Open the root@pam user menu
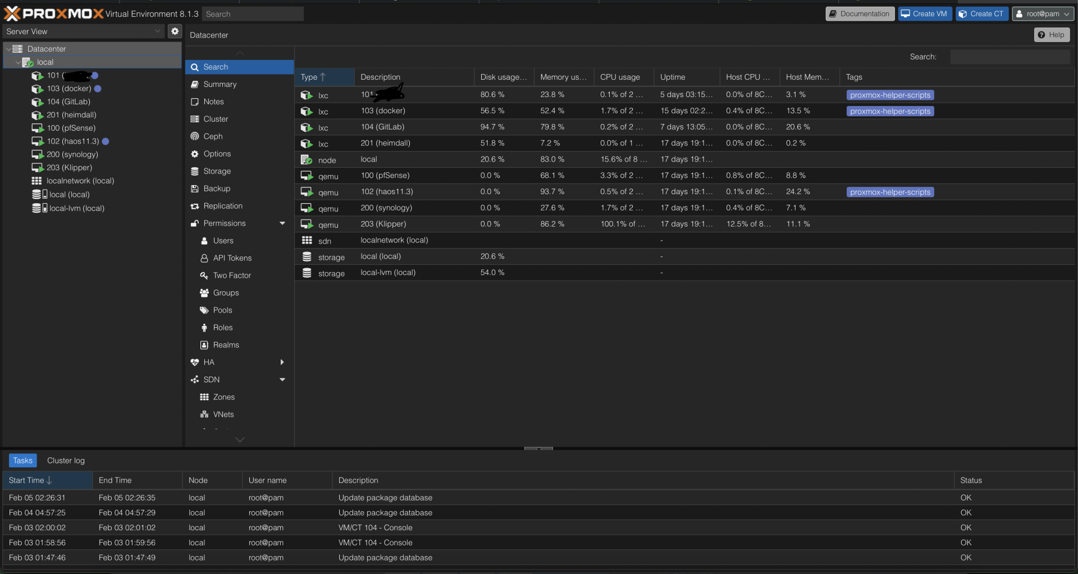Viewport: 1078px width, 574px height. [1043, 14]
